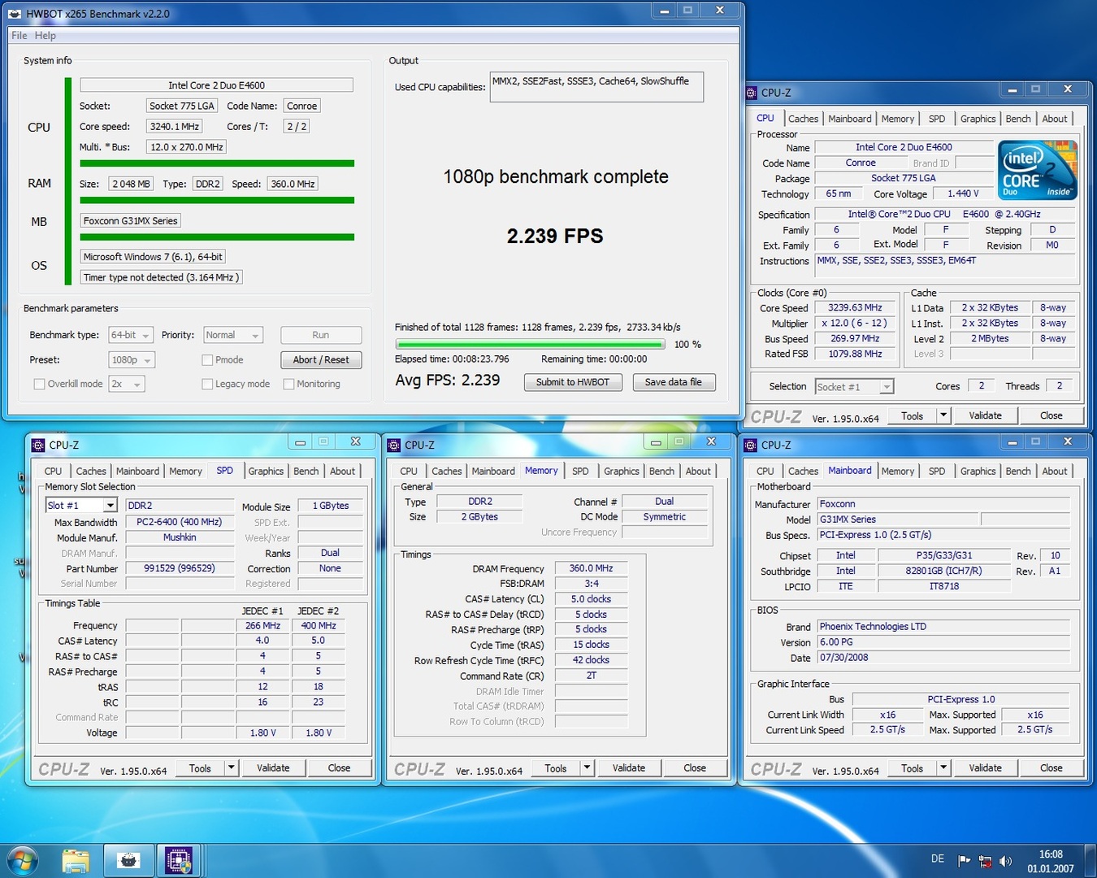The image size is (1097, 878).
Task: Click title bar icon of CPU-Z Mainboard window
Action: pyautogui.click(x=751, y=445)
